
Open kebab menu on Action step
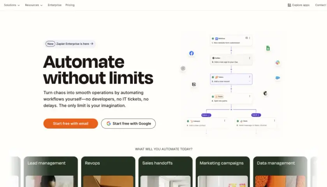pyautogui.click(x=250, y=58)
